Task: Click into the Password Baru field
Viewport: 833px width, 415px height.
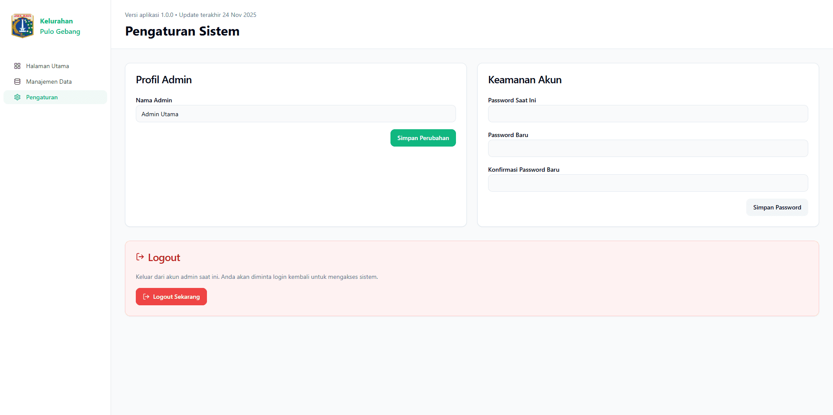Action: [648, 148]
